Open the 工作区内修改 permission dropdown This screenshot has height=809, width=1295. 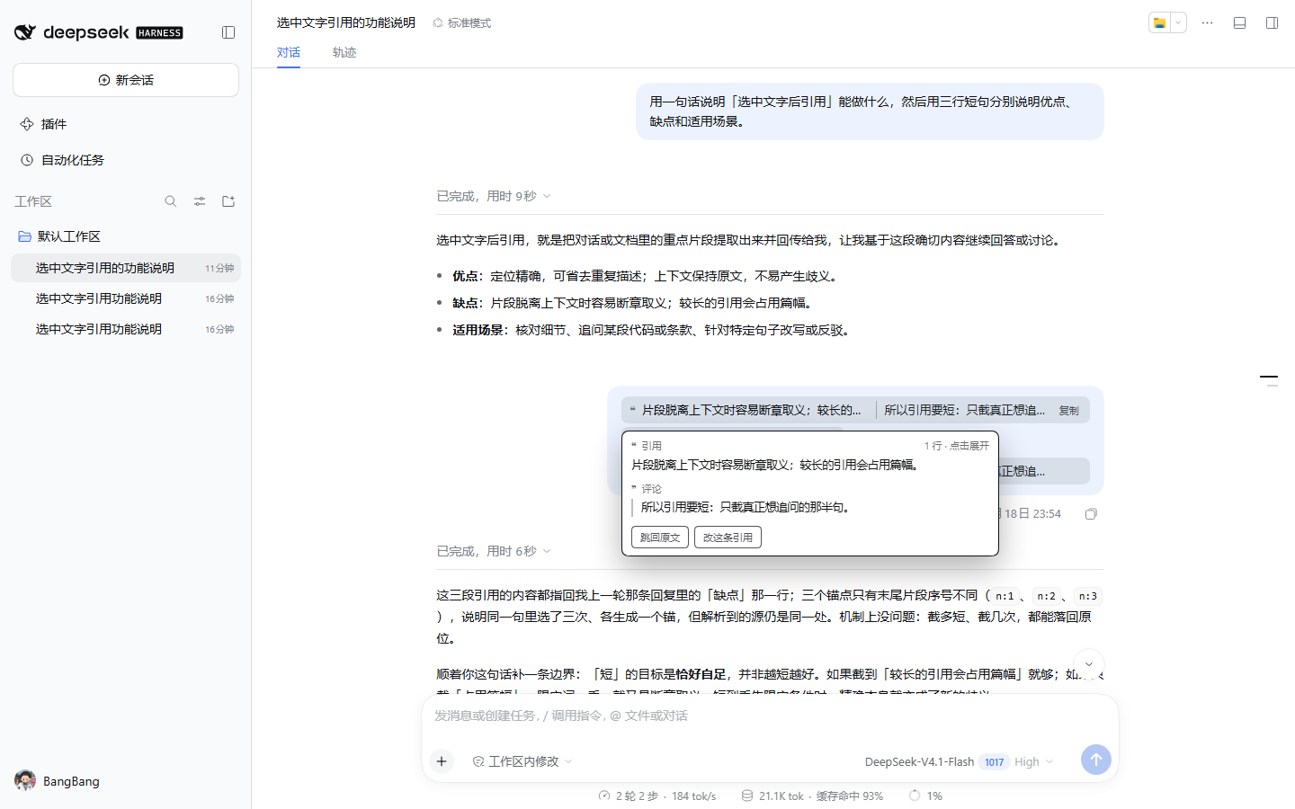[x=522, y=761]
